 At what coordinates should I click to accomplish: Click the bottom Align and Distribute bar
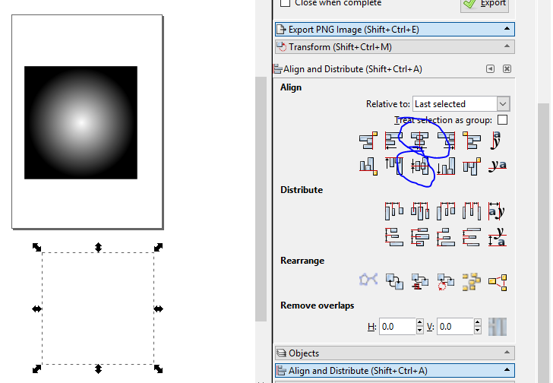pyautogui.click(x=395, y=371)
